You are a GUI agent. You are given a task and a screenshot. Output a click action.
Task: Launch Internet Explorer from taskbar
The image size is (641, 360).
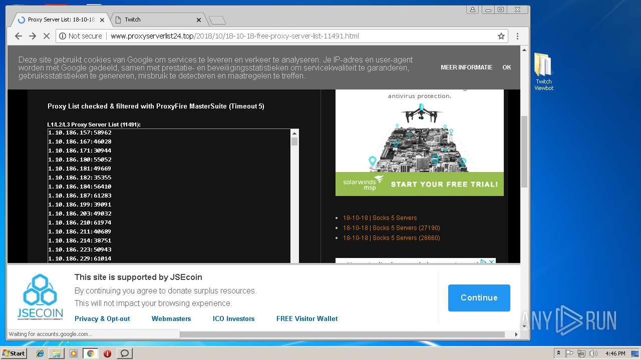click(x=40, y=353)
